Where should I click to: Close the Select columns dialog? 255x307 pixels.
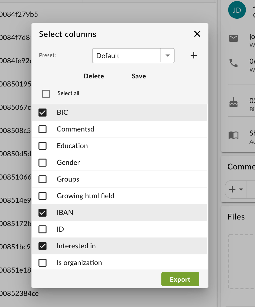[197, 34]
